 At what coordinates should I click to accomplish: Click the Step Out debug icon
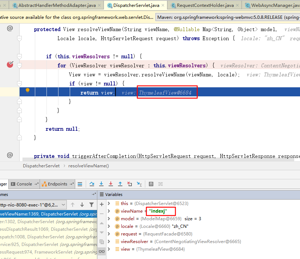(x=120, y=184)
